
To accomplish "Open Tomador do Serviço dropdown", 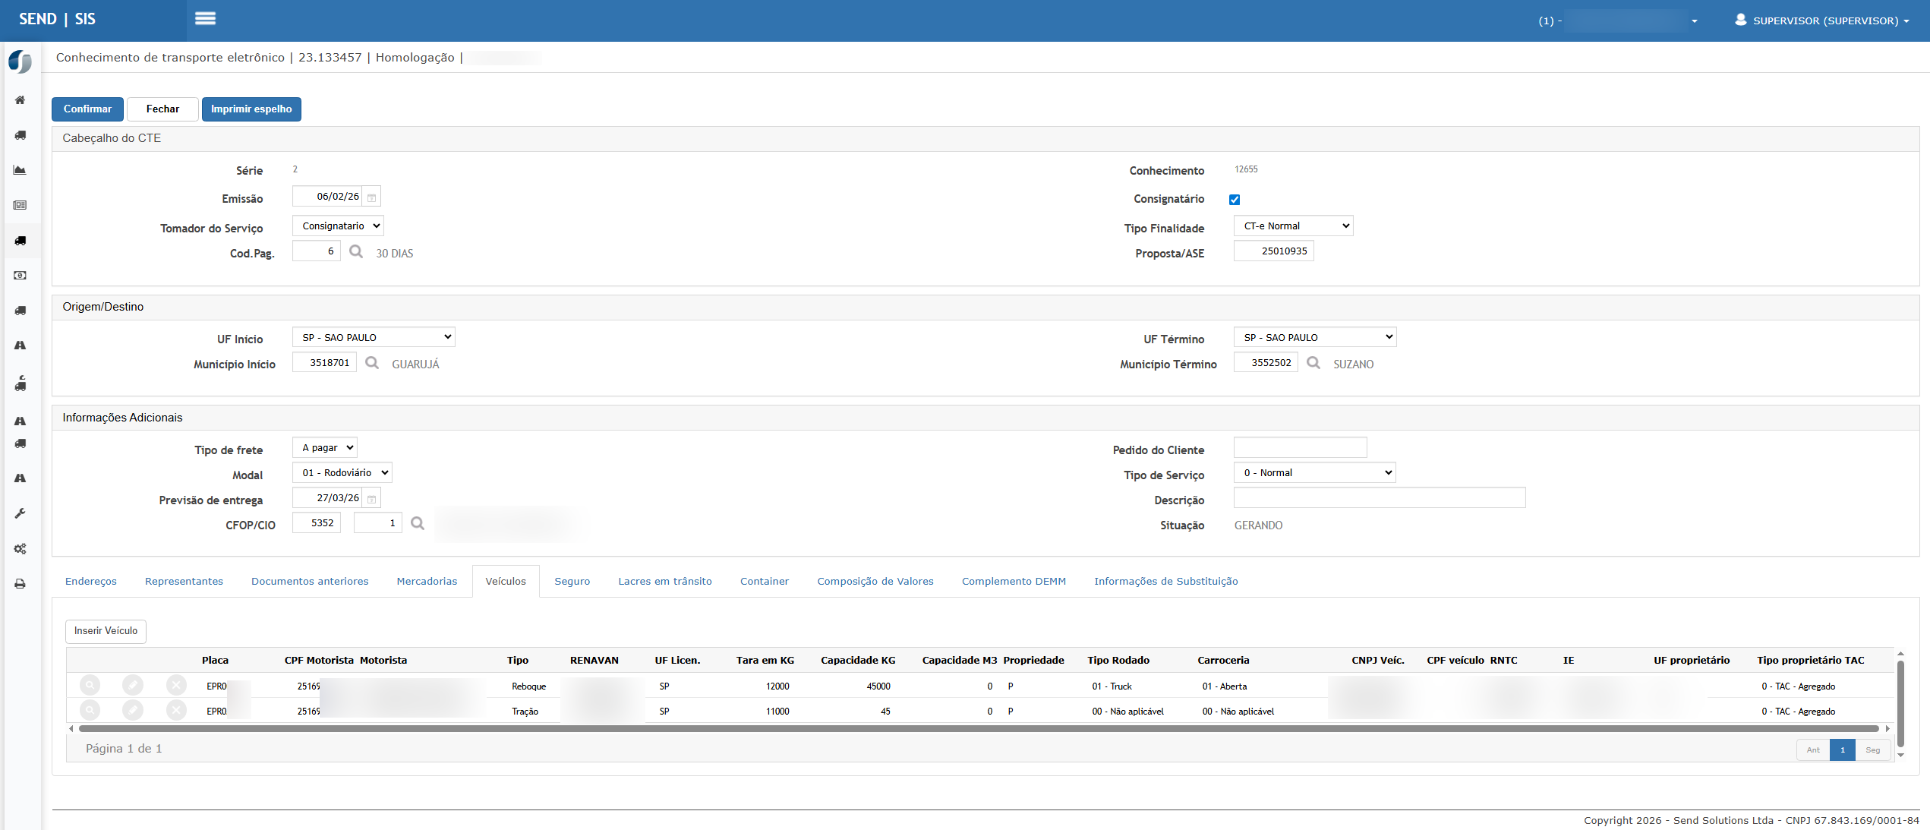I will 338,226.
